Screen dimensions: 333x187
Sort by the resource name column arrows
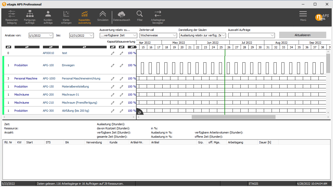(x=84, y=47)
